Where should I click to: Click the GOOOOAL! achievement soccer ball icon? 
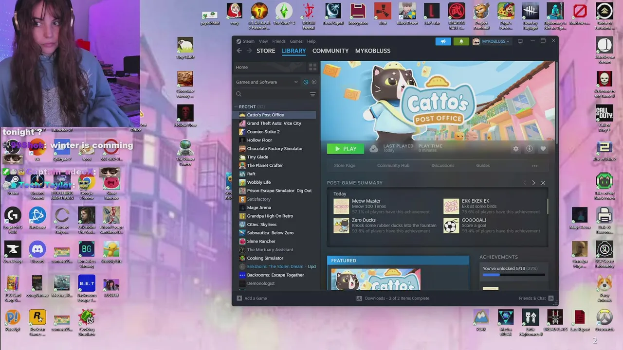[451, 225]
